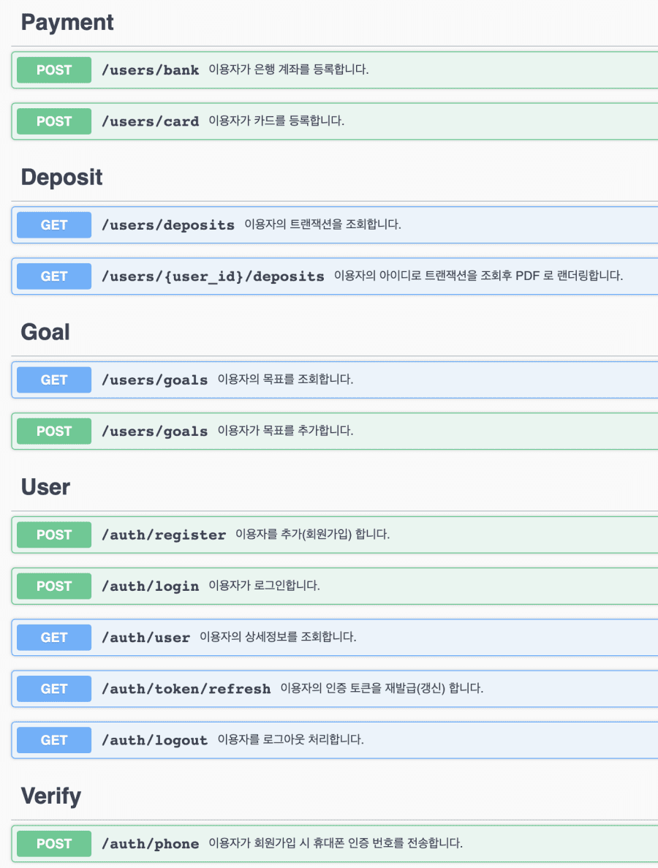Click the PDF rendering description text

coord(478,276)
